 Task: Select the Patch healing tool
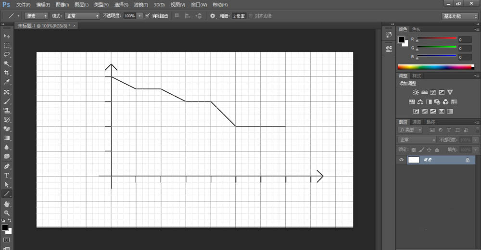tap(6, 92)
